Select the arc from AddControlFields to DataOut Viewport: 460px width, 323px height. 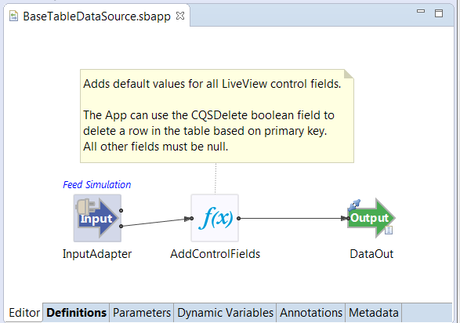[x=293, y=218]
